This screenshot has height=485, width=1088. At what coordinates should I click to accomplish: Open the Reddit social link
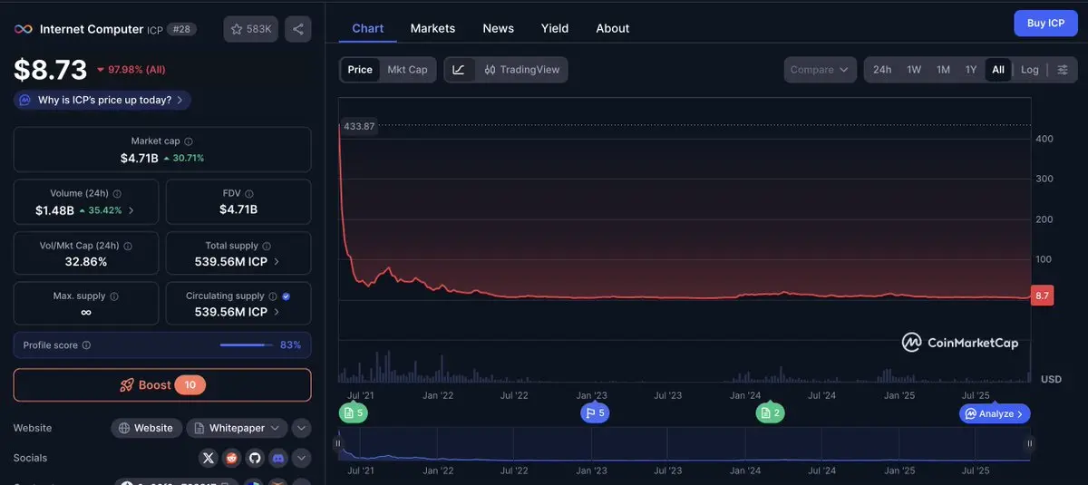click(232, 458)
